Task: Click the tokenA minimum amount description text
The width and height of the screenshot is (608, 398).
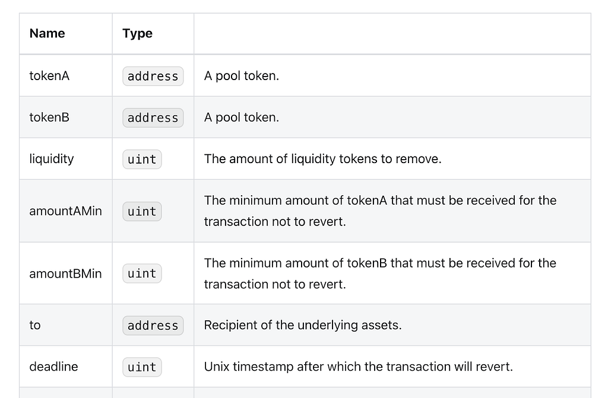Action: click(381, 211)
